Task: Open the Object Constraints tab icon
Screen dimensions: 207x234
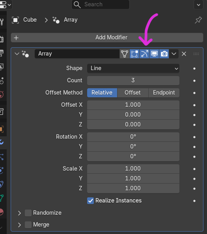Action: tap(2, 184)
